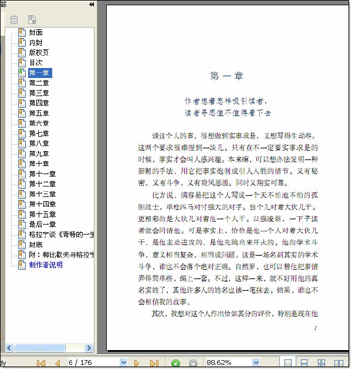The height and width of the screenshot is (370, 352).
Task: Jump to 最后一章 bookmark
Action: (x=42, y=225)
